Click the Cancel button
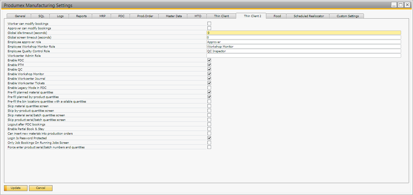Viewport: 413px width, 195px height. pos(41,188)
